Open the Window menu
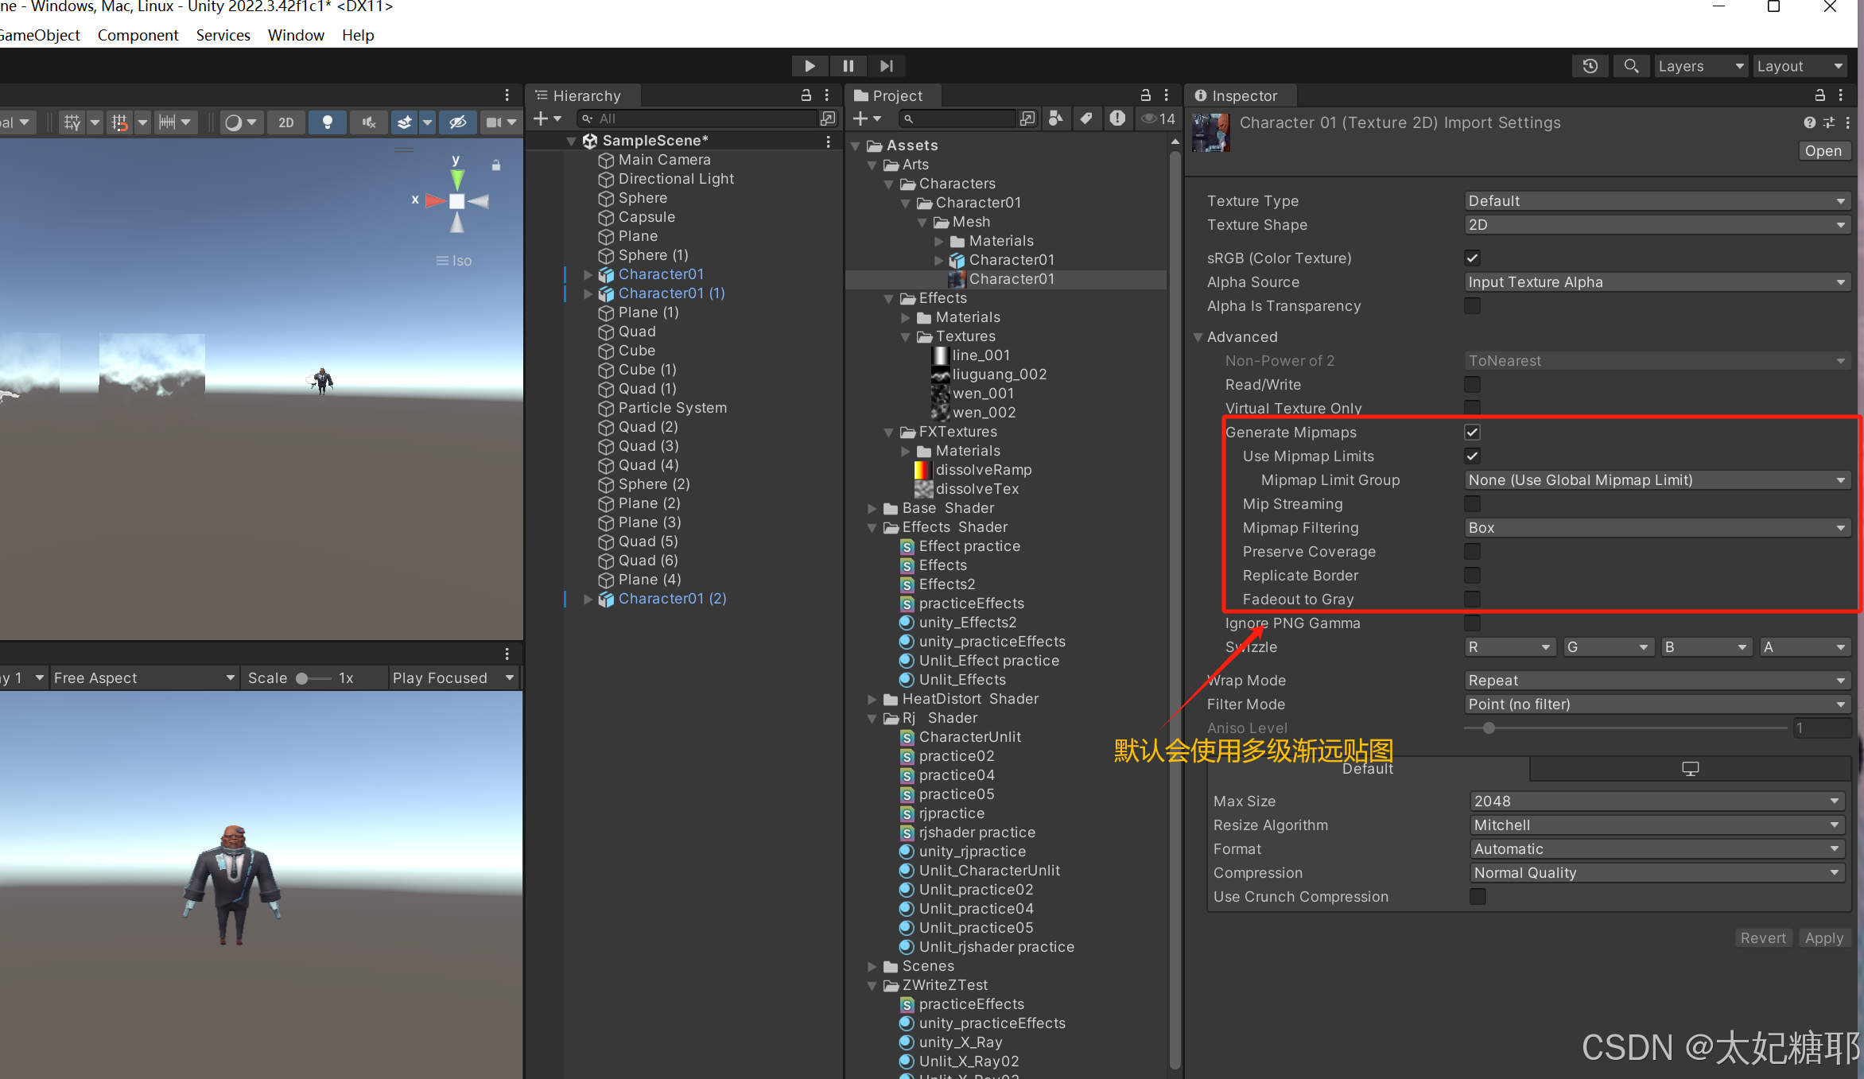 coord(295,35)
